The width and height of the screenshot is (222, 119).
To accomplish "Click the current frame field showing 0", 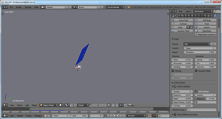I will point(97,116).
